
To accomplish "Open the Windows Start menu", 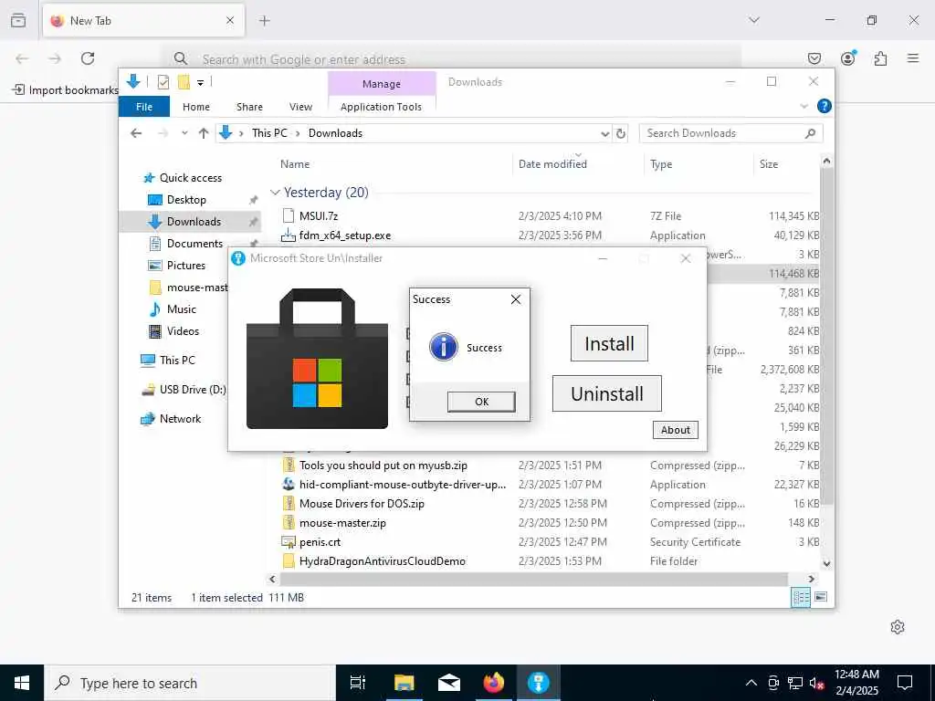I will click(x=22, y=683).
